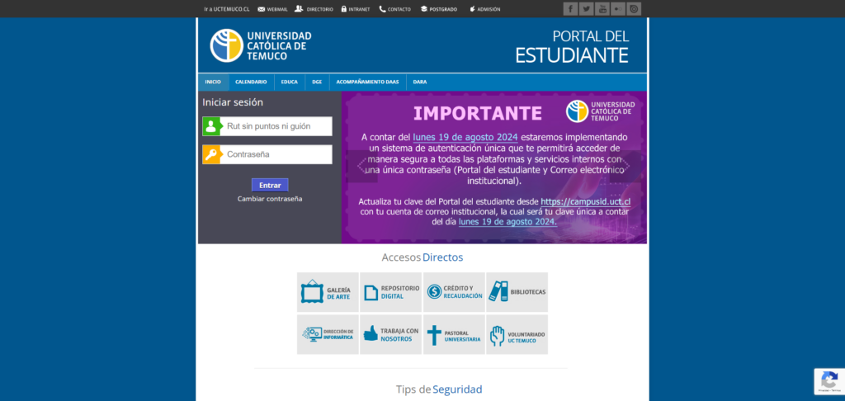The width and height of the screenshot is (845, 401).
Task: Open the Pastoral Universitaria shortcut tile
Action: point(454,334)
